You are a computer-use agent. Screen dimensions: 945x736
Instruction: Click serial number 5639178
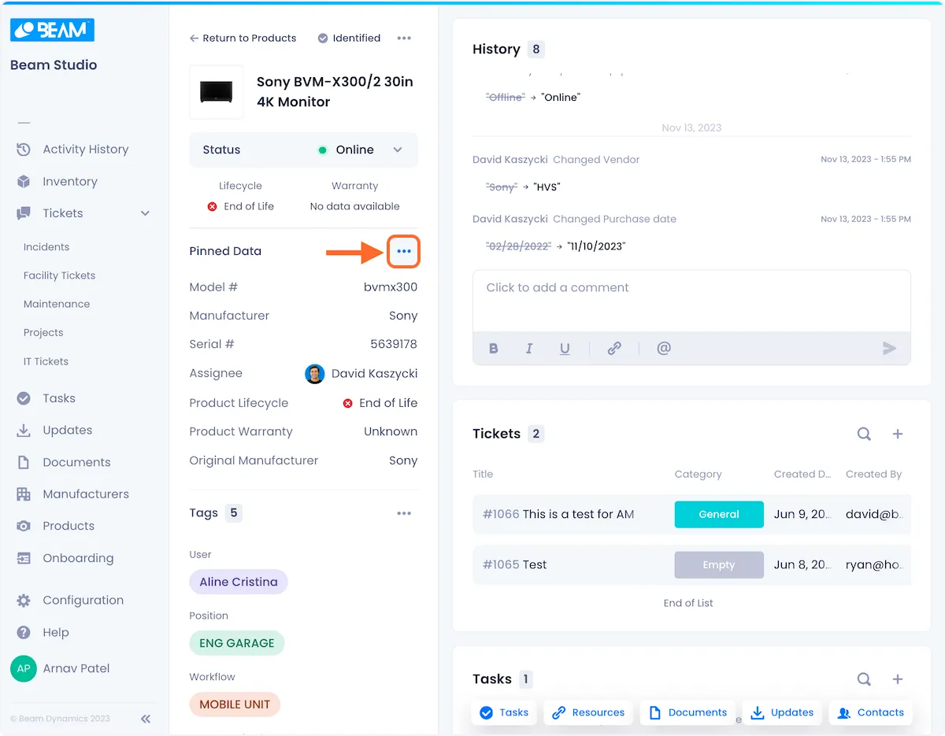394,344
